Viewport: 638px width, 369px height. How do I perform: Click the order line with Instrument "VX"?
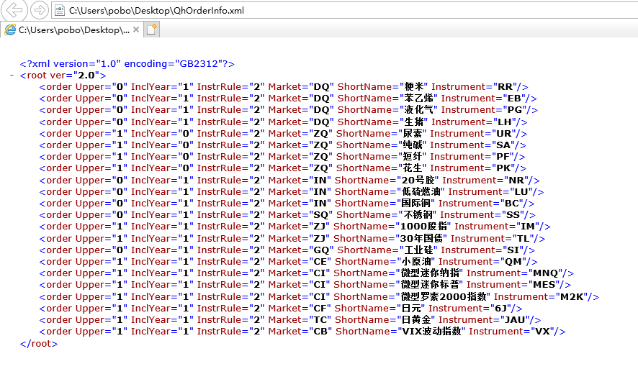coord(302,331)
